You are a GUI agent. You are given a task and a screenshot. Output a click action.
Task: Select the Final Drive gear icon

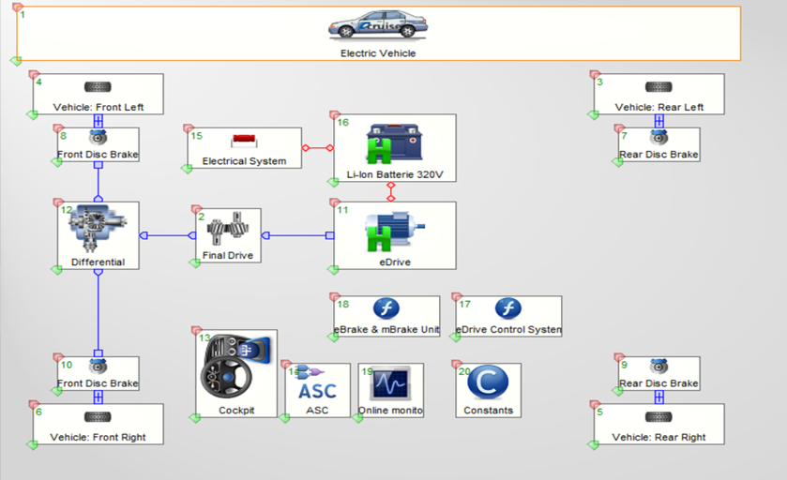click(228, 230)
